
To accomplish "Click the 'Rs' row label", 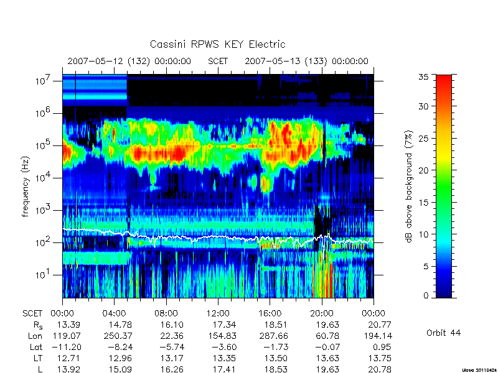I will [x=38, y=325].
